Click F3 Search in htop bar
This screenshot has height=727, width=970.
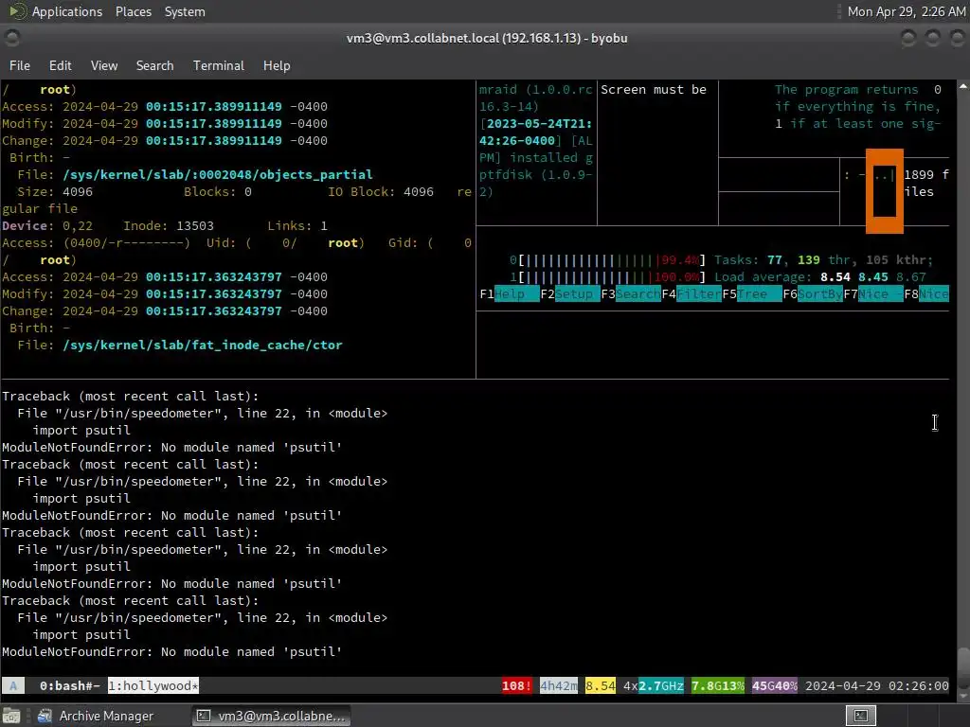(x=630, y=294)
